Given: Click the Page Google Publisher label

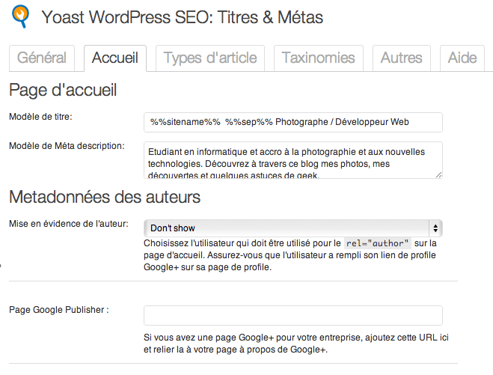Looking at the screenshot, I should (x=59, y=310).
